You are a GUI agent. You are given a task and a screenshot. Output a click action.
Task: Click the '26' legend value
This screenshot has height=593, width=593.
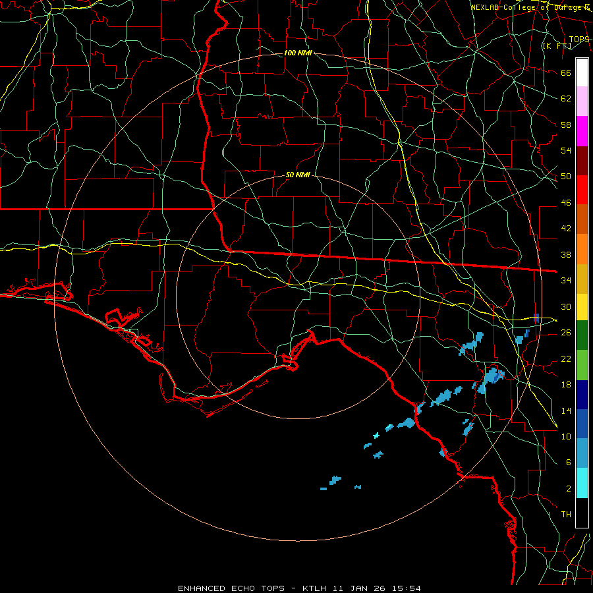566,333
